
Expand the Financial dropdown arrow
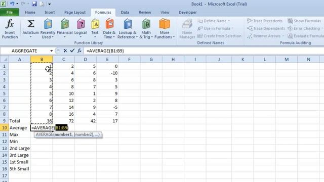tap(65, 37)
